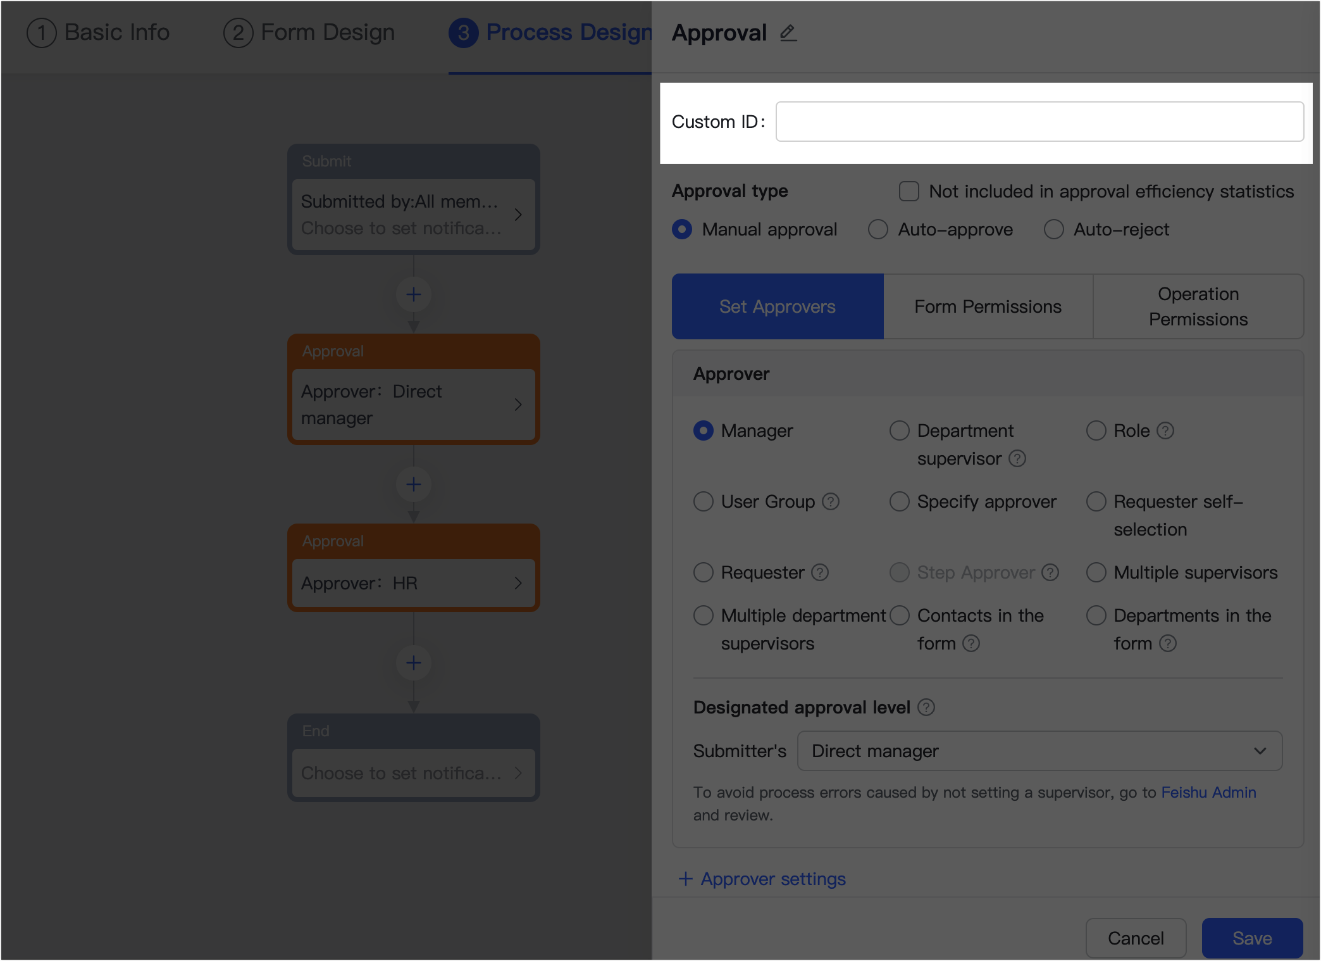Expand Submitted by All members node chevron
The image size is (1321, 961).
pyautogui.click(x=518, y=215)
